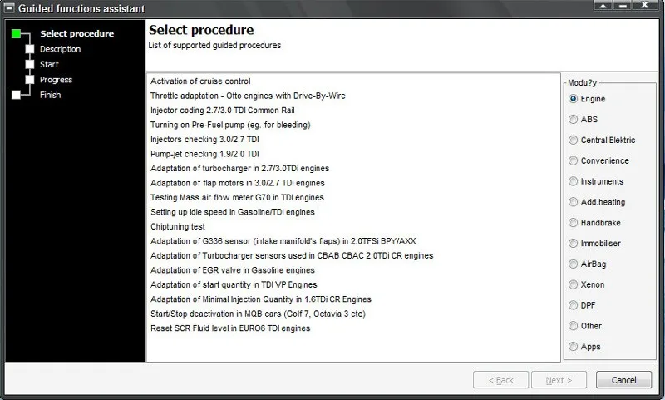Minimize the Guided functions assistant window

tap(623, 5)
